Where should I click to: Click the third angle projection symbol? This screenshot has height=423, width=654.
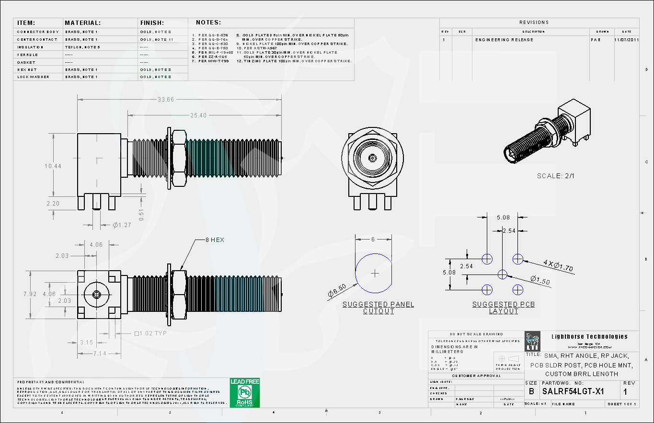pos(508,359)
